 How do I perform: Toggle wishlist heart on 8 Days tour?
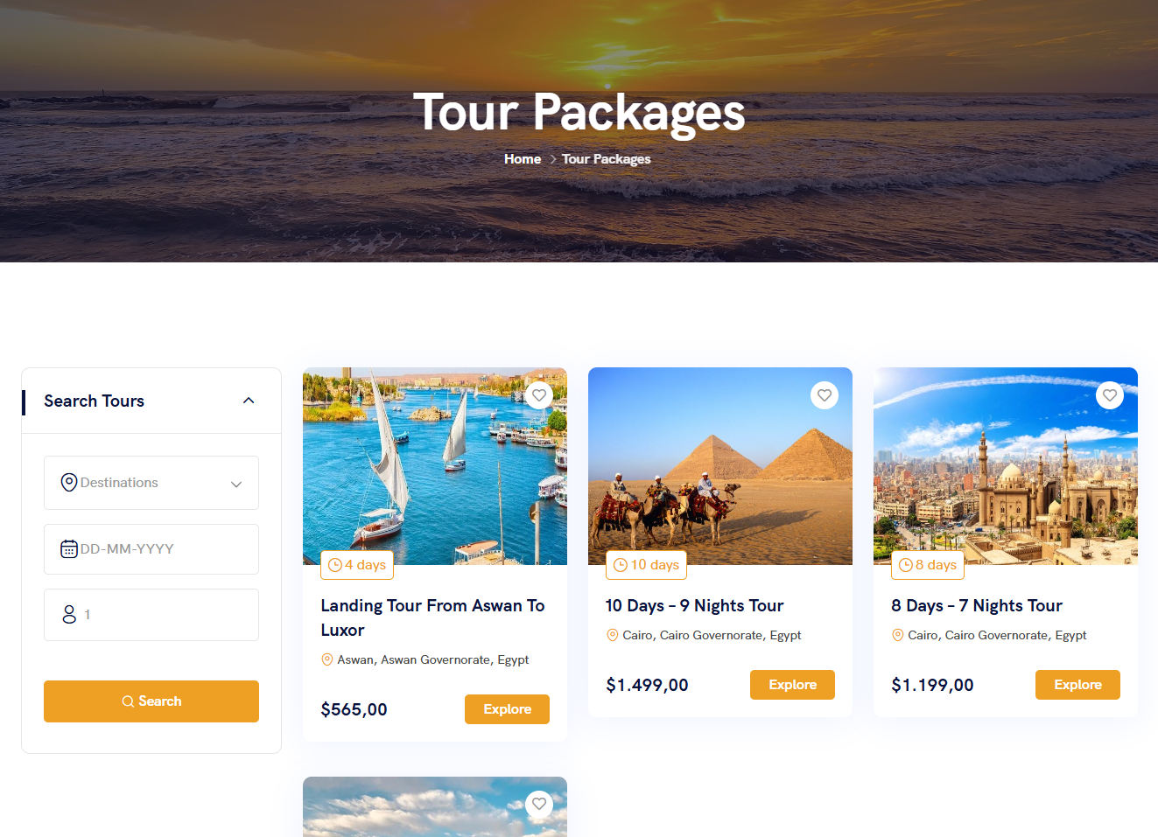point(1110,395)
